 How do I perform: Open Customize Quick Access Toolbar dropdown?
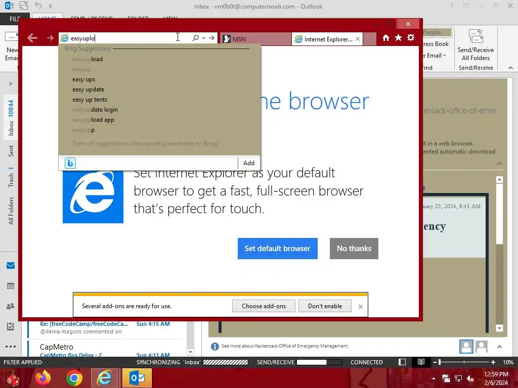tap(50, 6)
